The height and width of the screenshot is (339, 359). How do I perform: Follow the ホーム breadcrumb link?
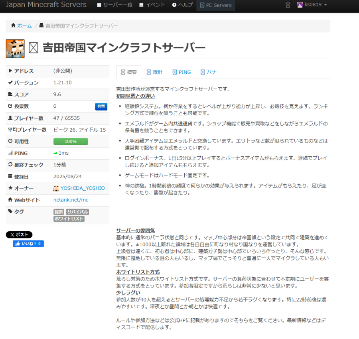tap(25, 26)
